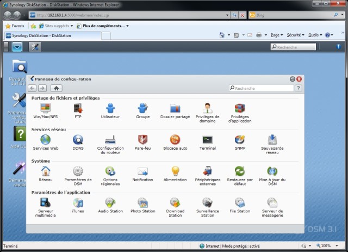Screen dimensions: 348x252
Task: Open Paramètres de DSM
Action: [78, 171]
